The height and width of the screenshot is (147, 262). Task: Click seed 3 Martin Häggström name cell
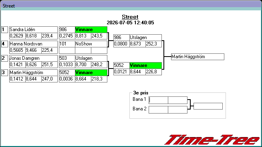pyautogui.click(x=33, y=73)
